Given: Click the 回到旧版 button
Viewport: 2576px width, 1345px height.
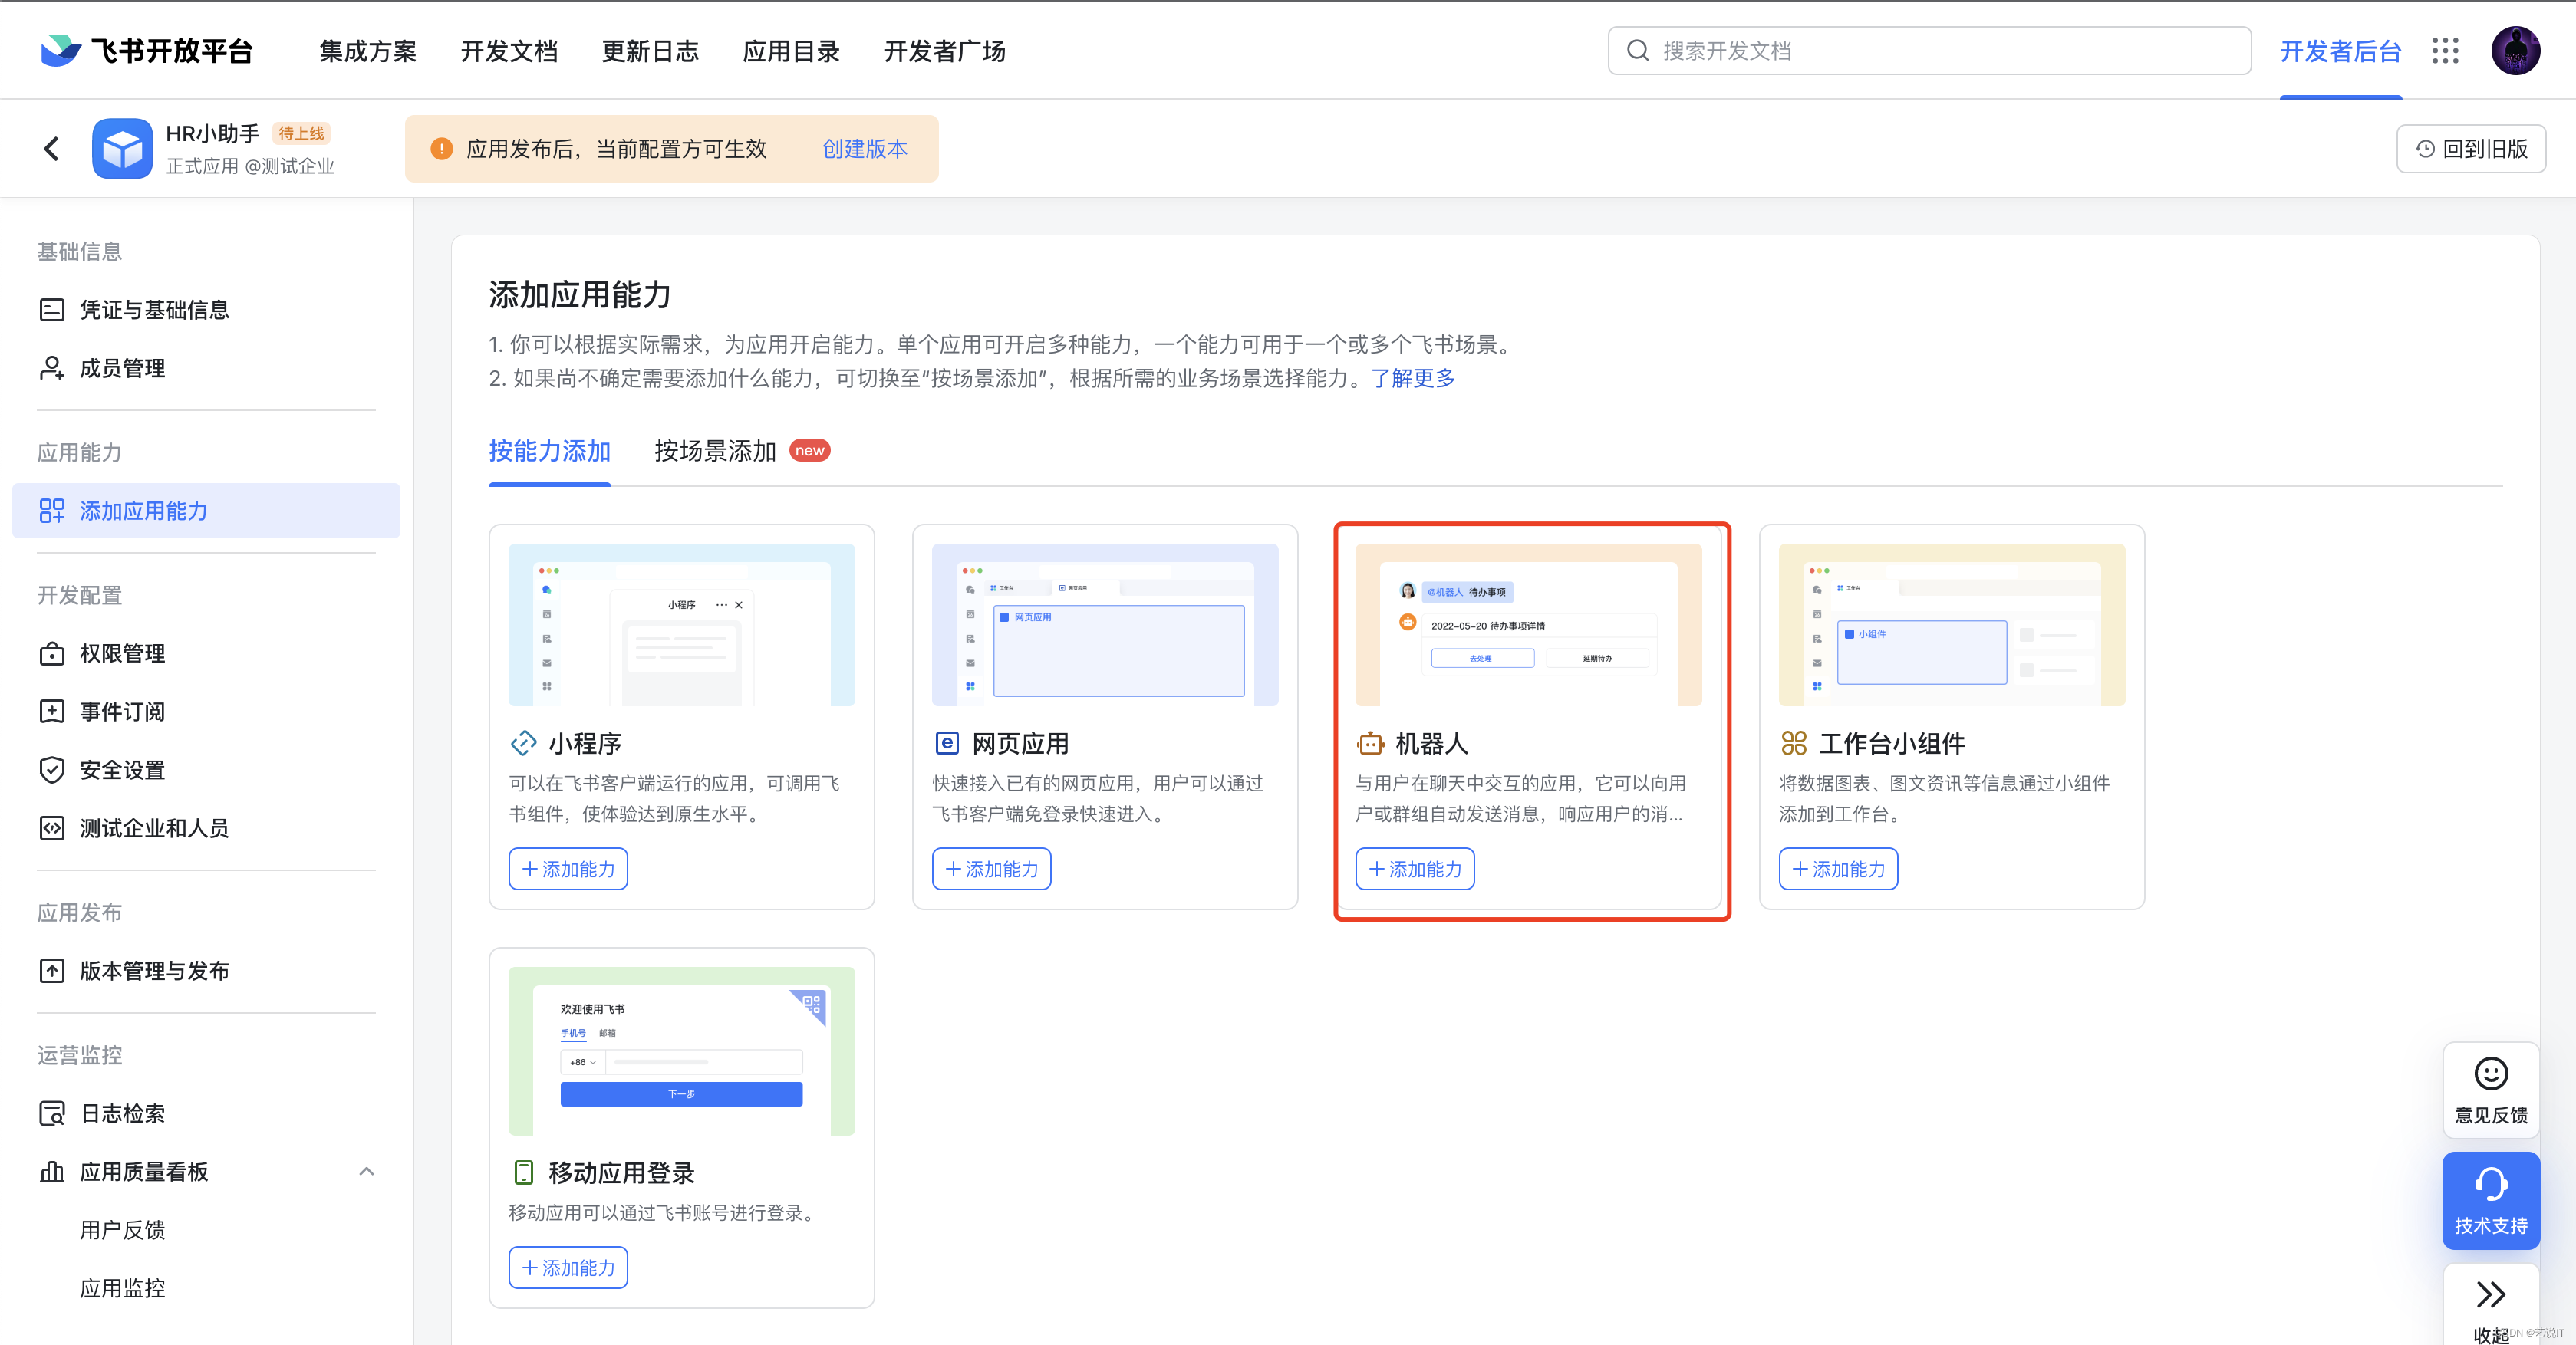Looking at the screenshot, I should tap(2470, 149).
